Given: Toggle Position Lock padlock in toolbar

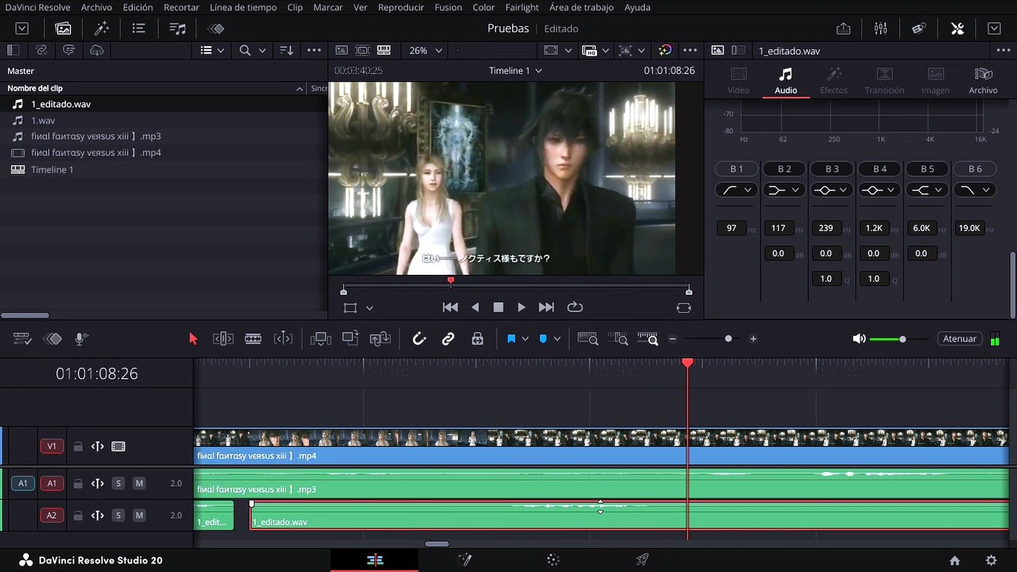Looking at the screenshot, I should [478, 339].
